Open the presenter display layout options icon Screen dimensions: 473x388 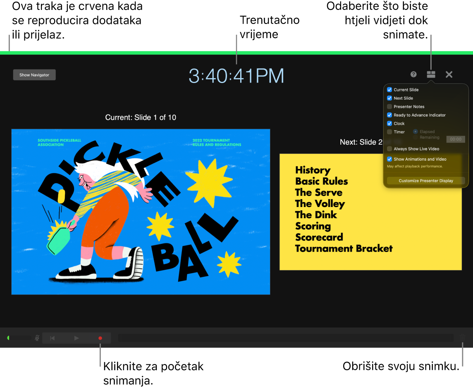click(431, 74)
